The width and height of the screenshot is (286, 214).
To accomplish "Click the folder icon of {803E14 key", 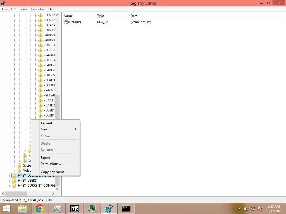I will 41,60.
